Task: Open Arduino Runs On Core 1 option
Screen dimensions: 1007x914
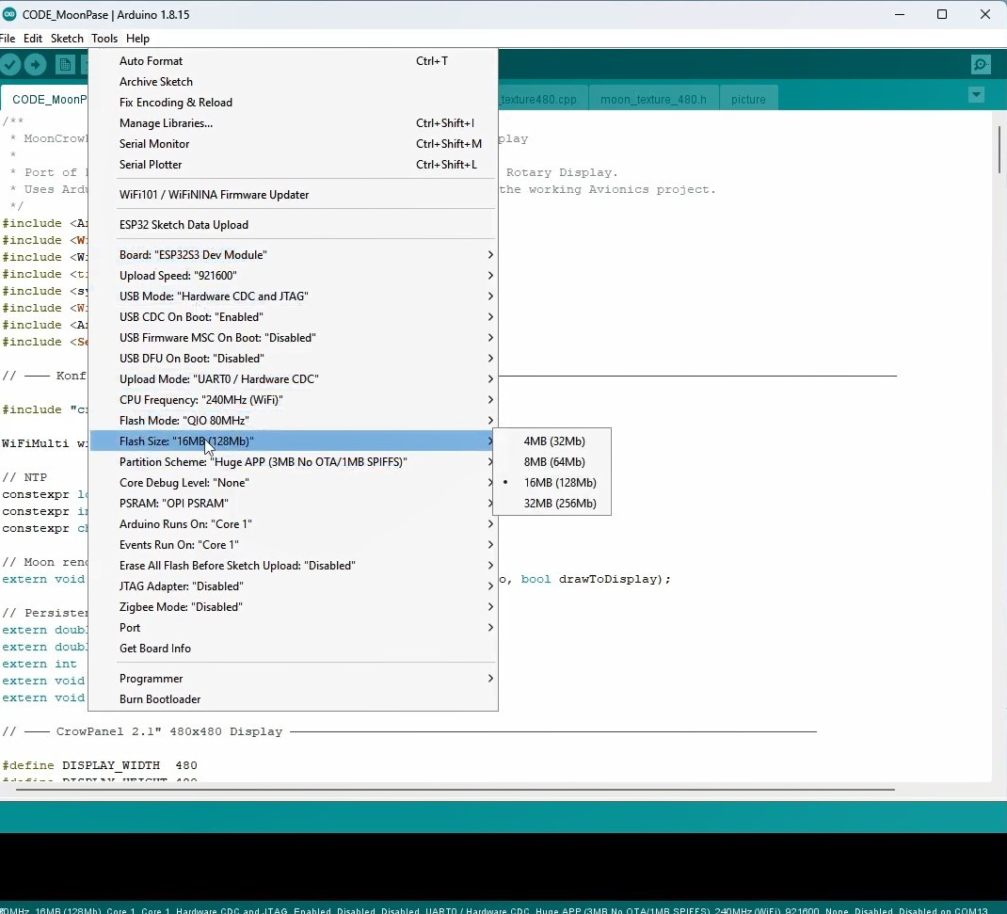Action: pos(294,524)
